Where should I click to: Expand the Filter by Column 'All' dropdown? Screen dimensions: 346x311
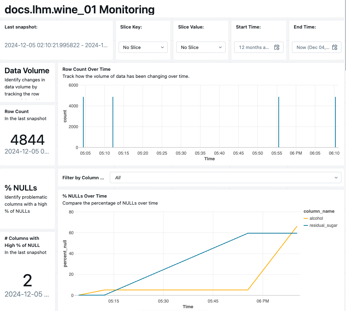[x=226, y=178]
